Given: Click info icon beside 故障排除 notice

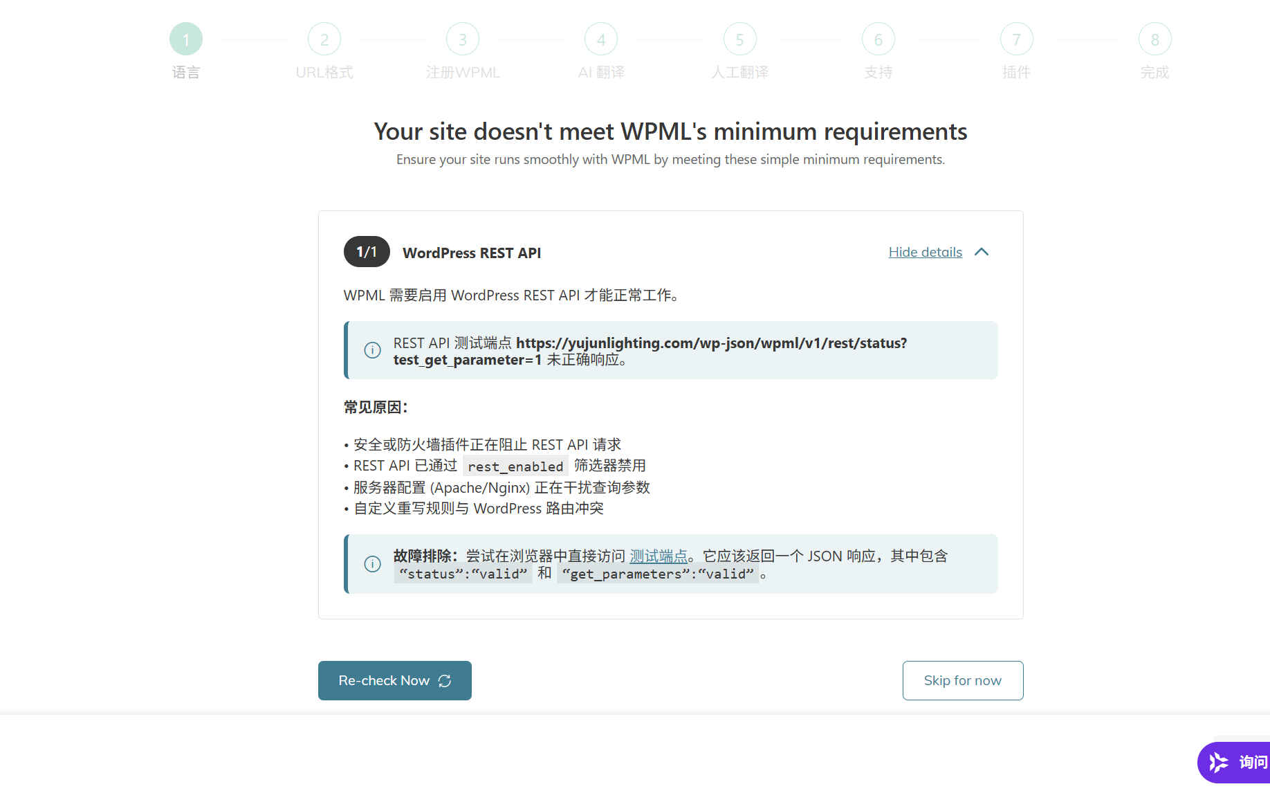Looking at the screenshot, I should 372,564.
